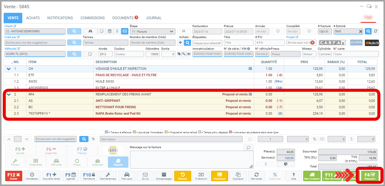Open the Étape dropdown showing 11 - Facture

click(x=152, y=31)
